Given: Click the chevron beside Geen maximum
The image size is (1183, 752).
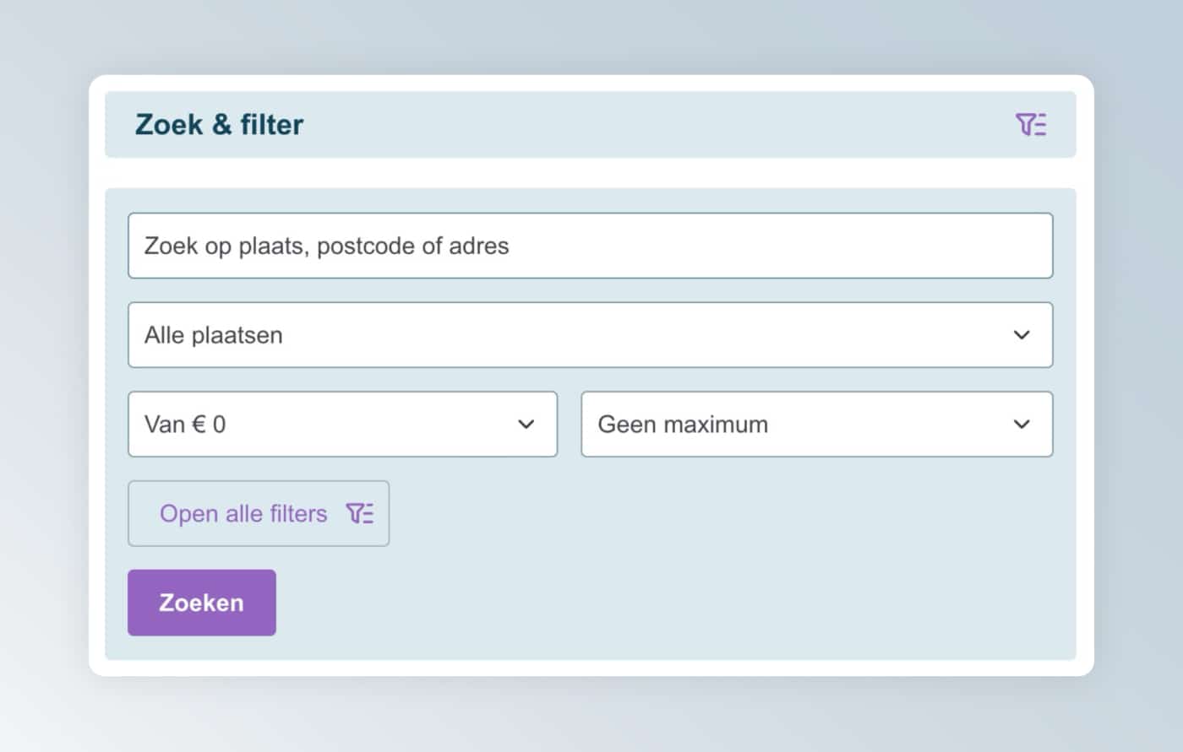Looking at the screenshot, I should [x=1022, y=425].
